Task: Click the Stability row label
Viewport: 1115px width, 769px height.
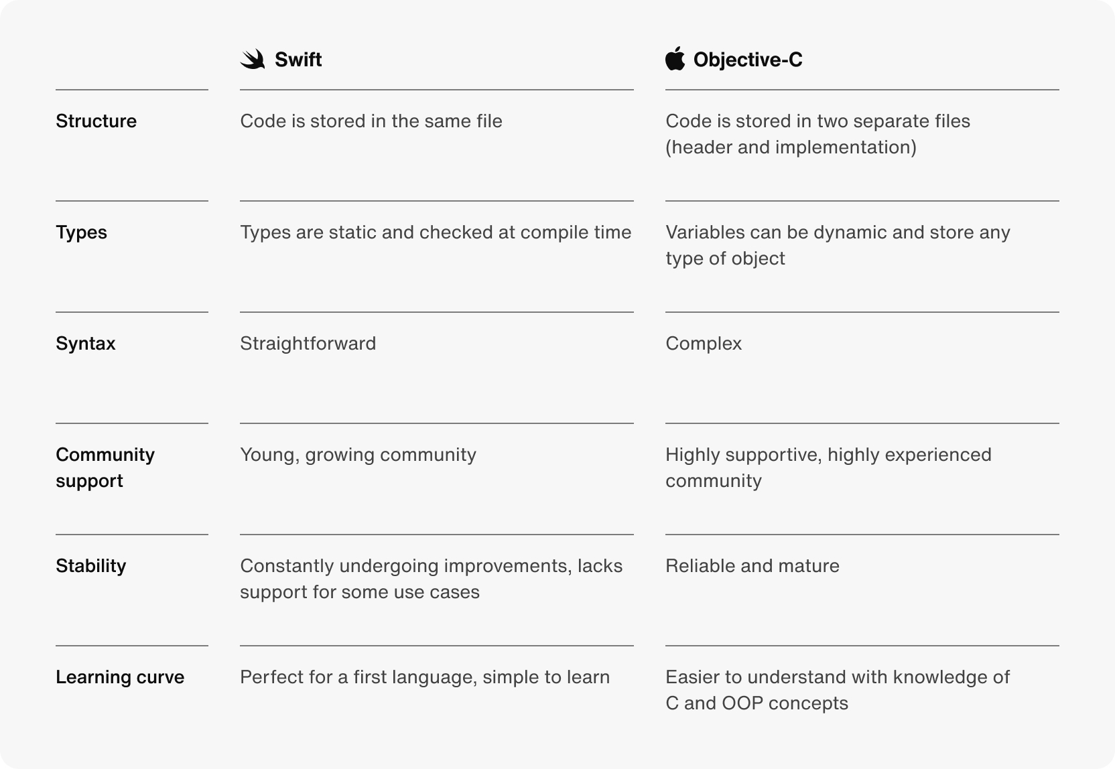Action: 91,566
